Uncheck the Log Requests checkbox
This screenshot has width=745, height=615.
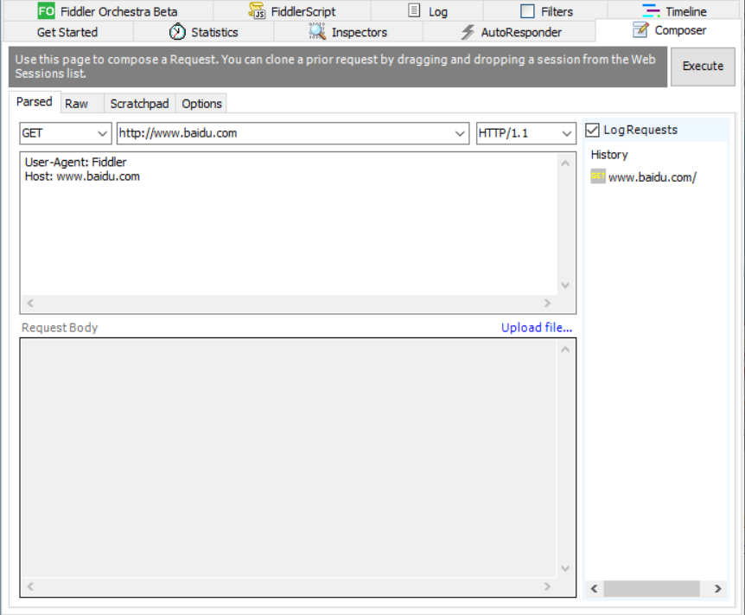click(592, 130)
